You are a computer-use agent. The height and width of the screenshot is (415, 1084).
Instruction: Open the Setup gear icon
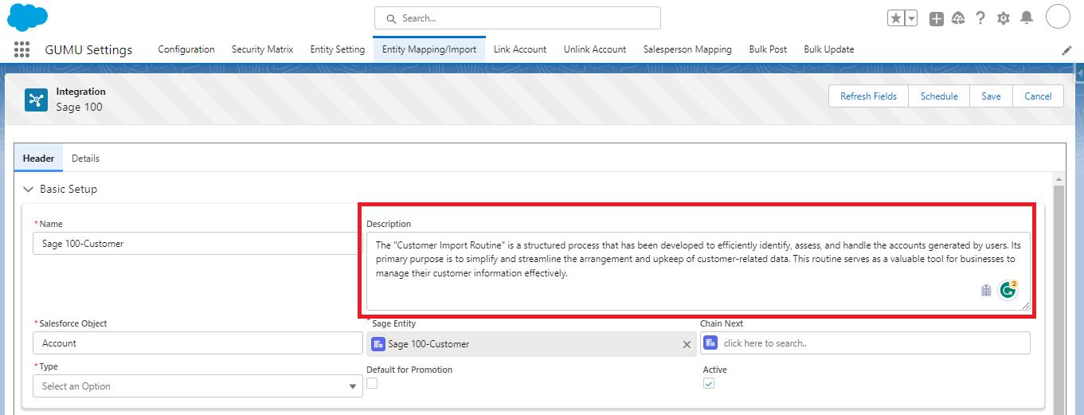tap(1004, 18)
